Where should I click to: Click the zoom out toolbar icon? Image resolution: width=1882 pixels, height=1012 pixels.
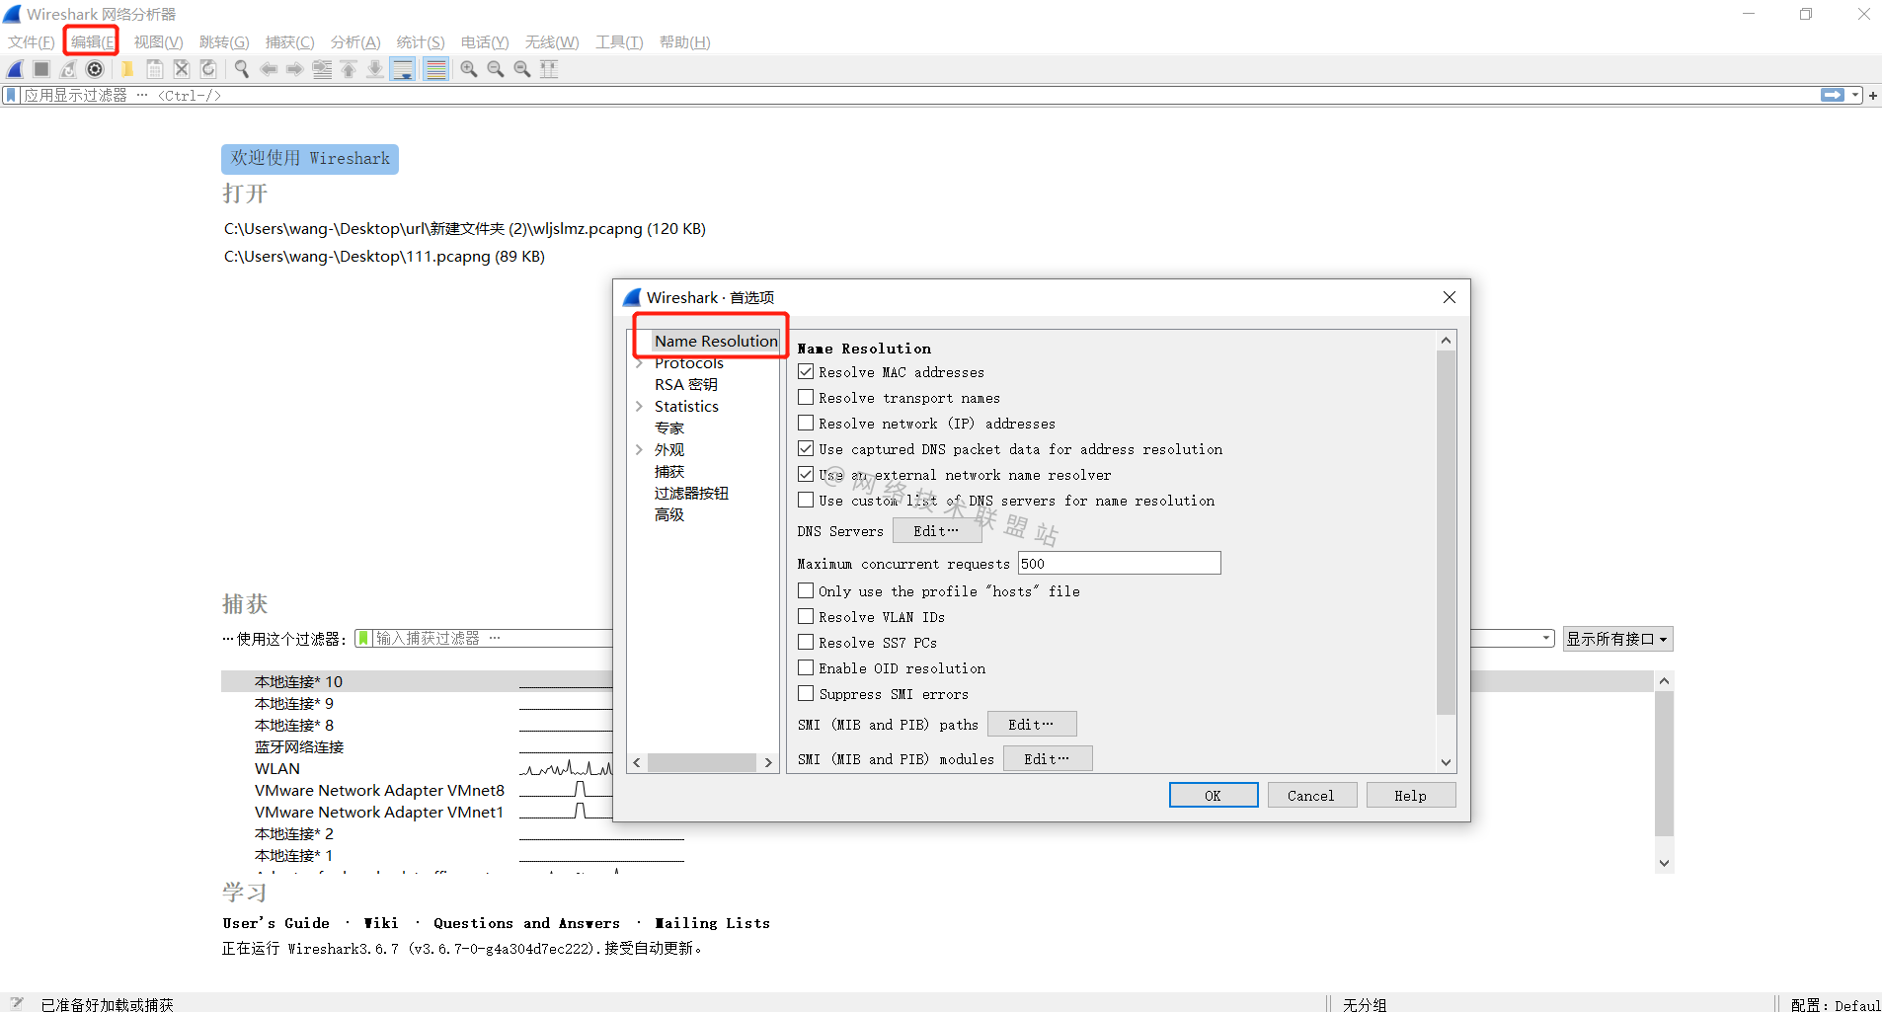coord(496,69)
